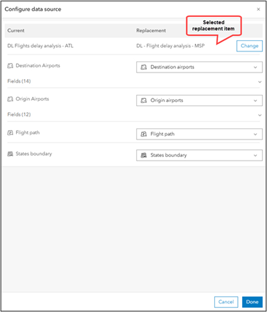Click the Change button for replacement item

click(x=249, y=46)
